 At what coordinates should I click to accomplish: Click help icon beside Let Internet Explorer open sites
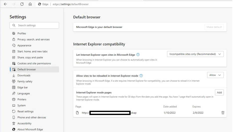point(138,54)
